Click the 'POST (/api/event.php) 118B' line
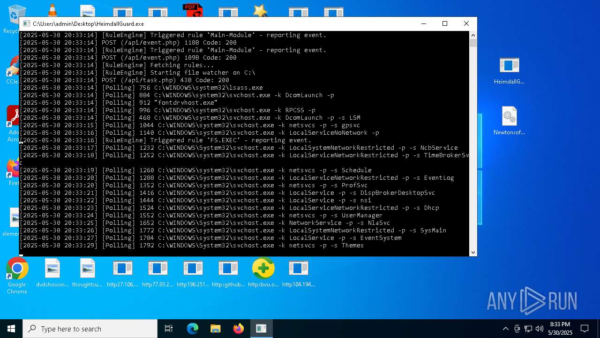600x338 pixels. (x=128, y=43)
